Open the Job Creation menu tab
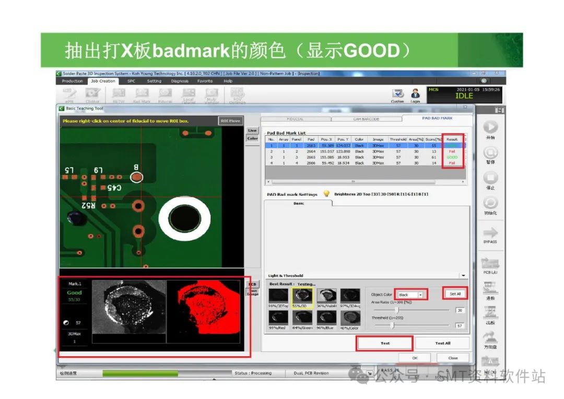This screenshot has height=399, width=564. [x=103, y=81]
